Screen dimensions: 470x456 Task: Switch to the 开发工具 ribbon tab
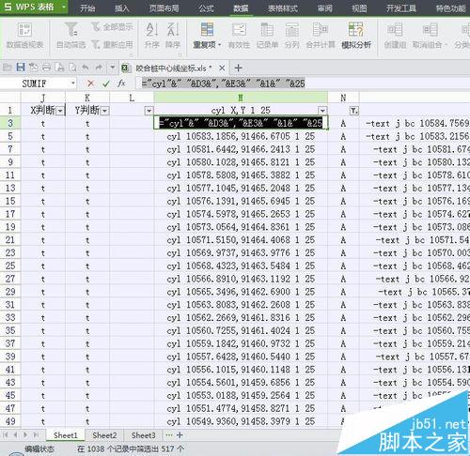[401, 8]
